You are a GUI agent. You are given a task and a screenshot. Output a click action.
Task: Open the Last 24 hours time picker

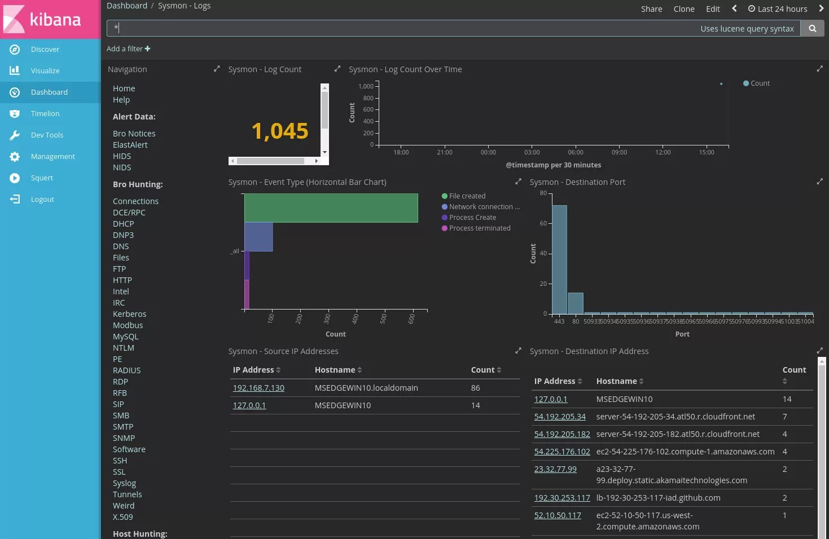(778, 9)
